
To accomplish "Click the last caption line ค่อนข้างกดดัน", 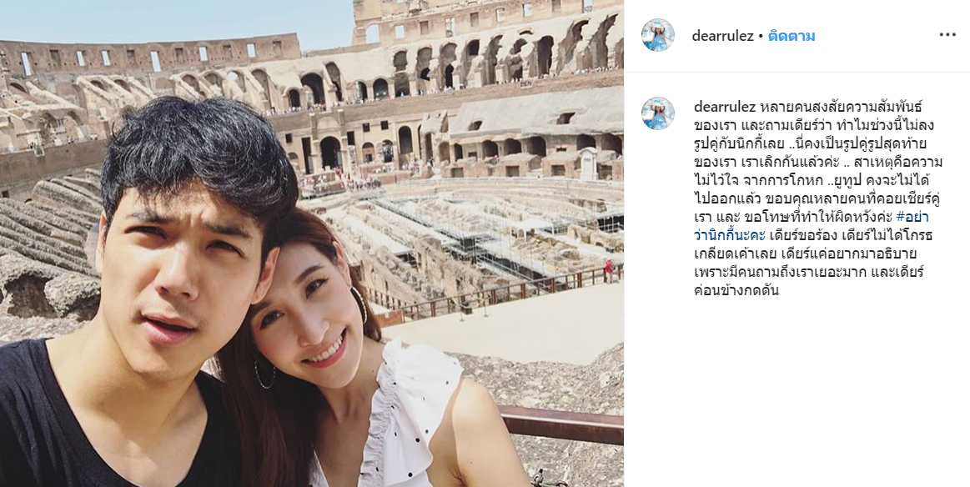I will [736, 291].
